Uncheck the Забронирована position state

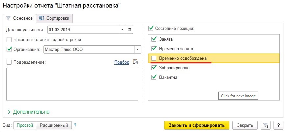click(154, 68)
